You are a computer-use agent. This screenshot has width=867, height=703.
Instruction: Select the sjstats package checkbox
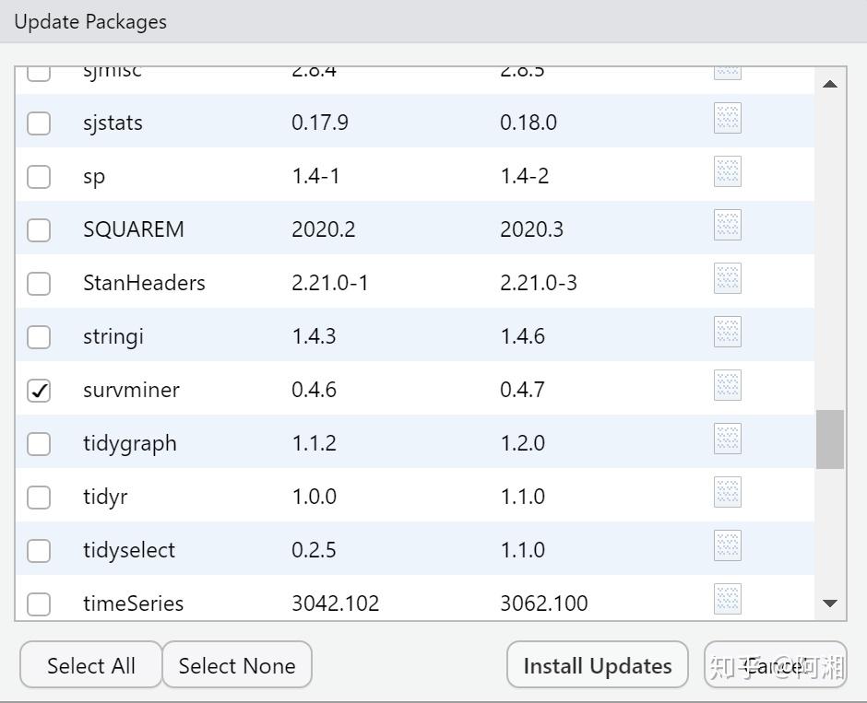click(x=39, y=123)
